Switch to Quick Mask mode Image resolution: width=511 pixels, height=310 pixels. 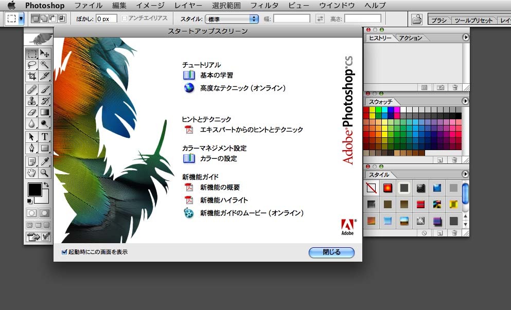[44, 213]
